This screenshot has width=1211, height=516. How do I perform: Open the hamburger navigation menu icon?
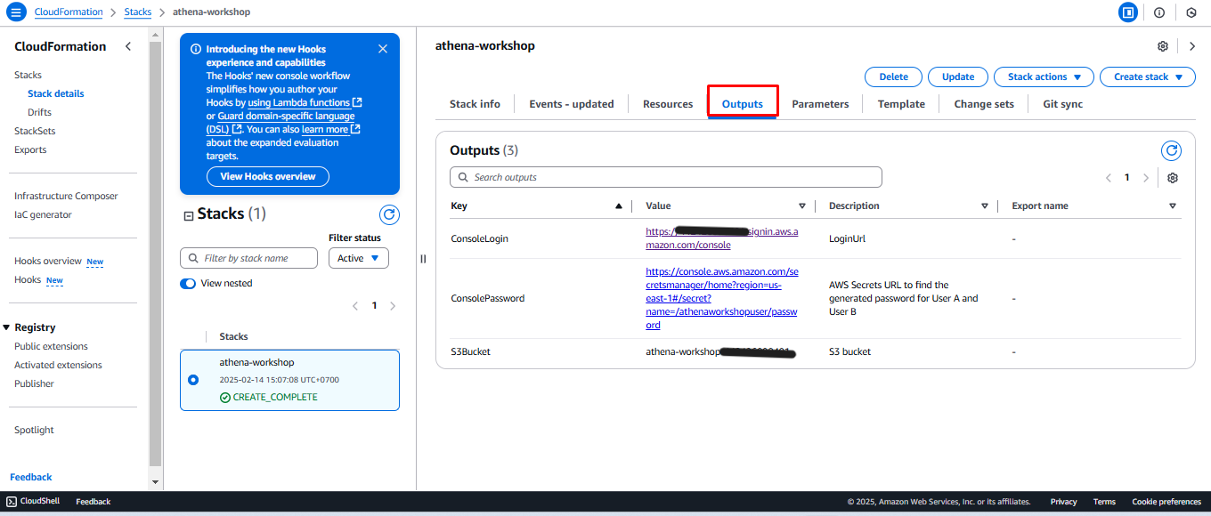tap(16, 12)
